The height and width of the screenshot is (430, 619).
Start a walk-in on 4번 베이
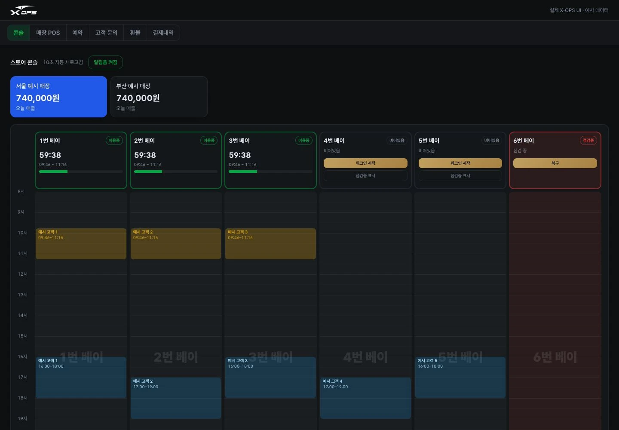click(x=365, y=163)
